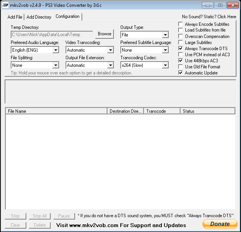Switch to the Add File tab
This screenshot has width=241, height=232.
(x=15, y=17)
